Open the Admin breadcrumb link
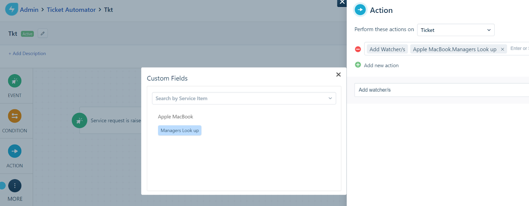Screen dimensions: 529x206 point(29,10)
